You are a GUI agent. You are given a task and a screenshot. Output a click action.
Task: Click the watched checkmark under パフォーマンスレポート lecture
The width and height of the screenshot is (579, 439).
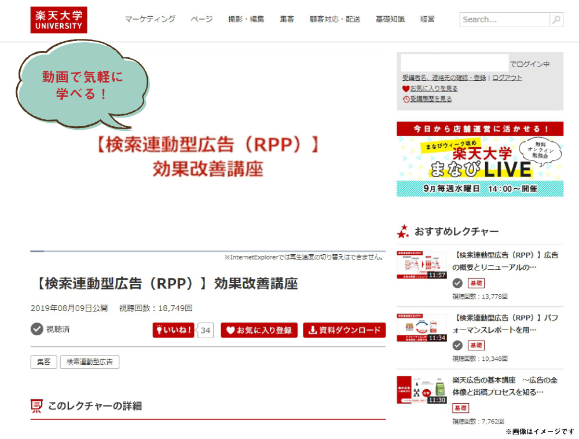457,346
